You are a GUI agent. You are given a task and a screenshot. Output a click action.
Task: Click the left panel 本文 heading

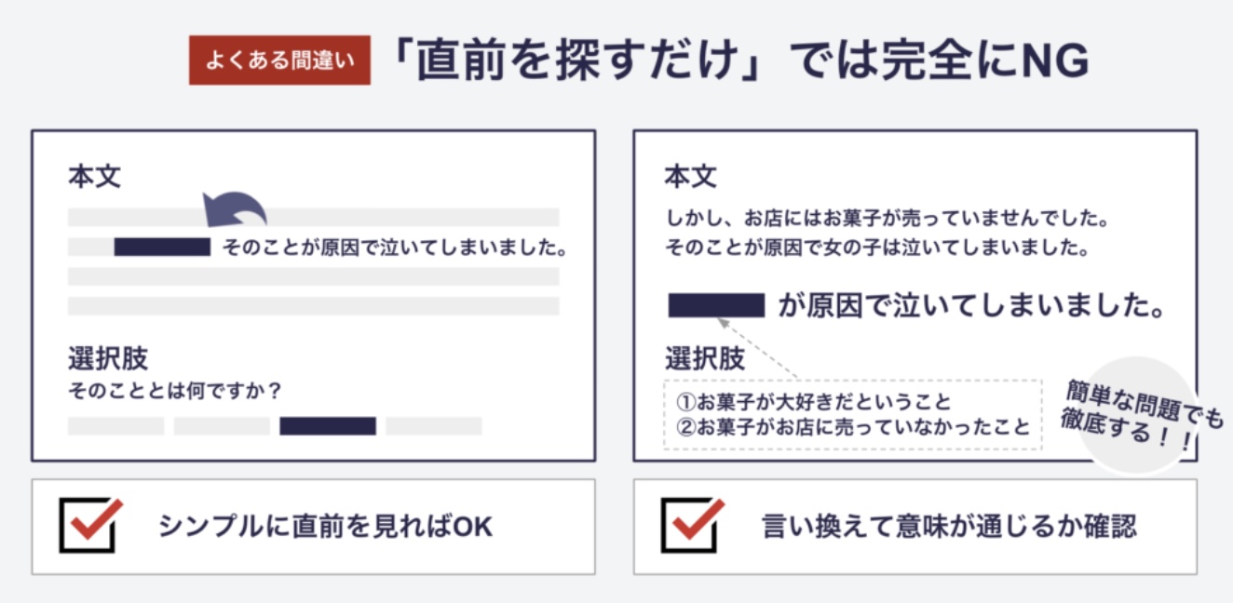(94, 177)
